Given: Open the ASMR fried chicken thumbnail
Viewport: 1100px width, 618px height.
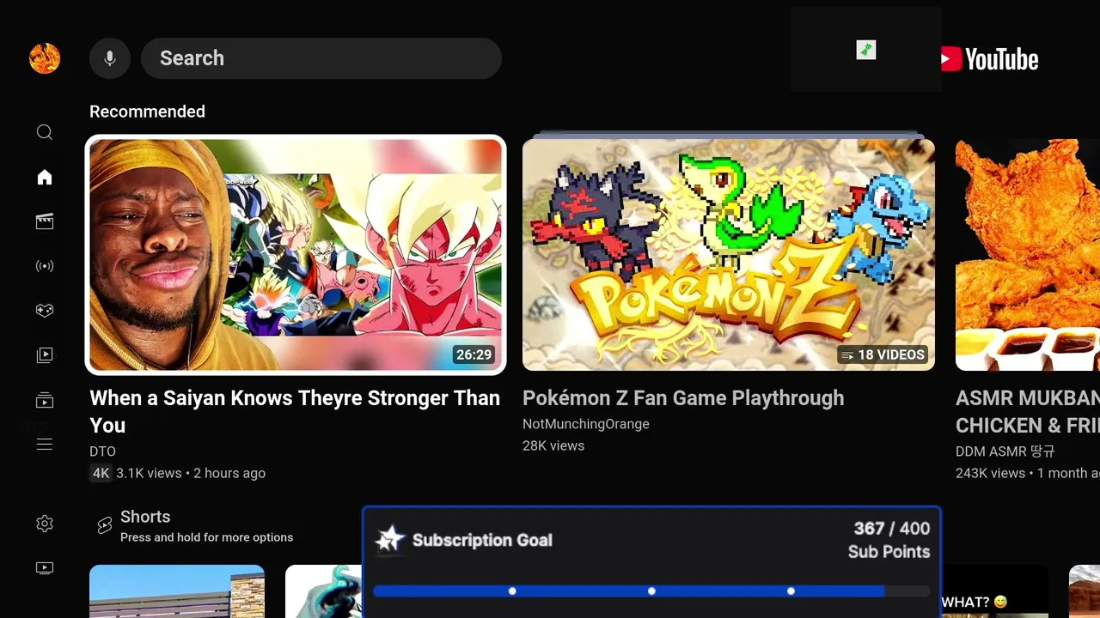Looking at the screenshot, I should [1028, 255].
